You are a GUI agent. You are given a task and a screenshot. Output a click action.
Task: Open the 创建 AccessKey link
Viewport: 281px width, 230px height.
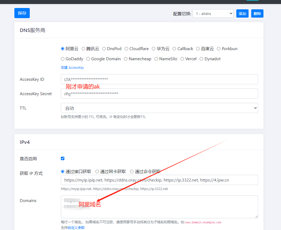[x=72, y=68]
